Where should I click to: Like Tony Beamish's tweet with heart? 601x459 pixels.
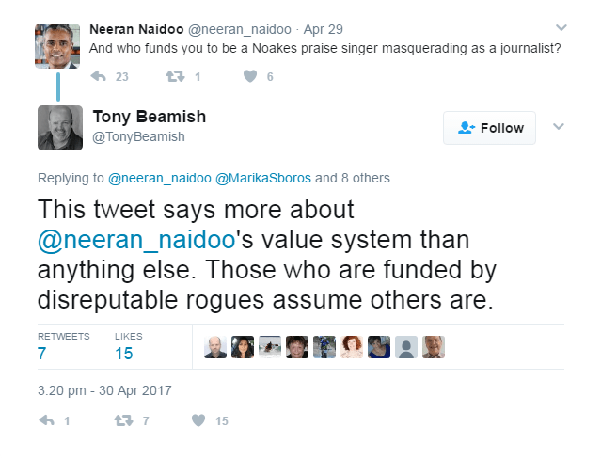196,421
